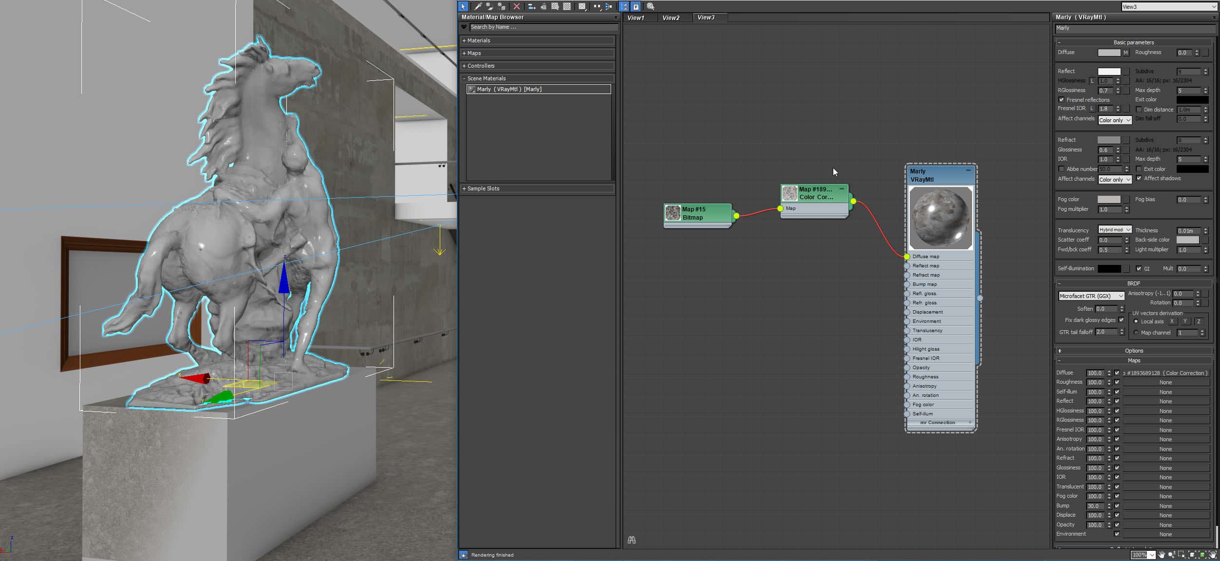Click Put Material to Scene icon
This screenshot has width=1220, height=561.
point(489,6)
